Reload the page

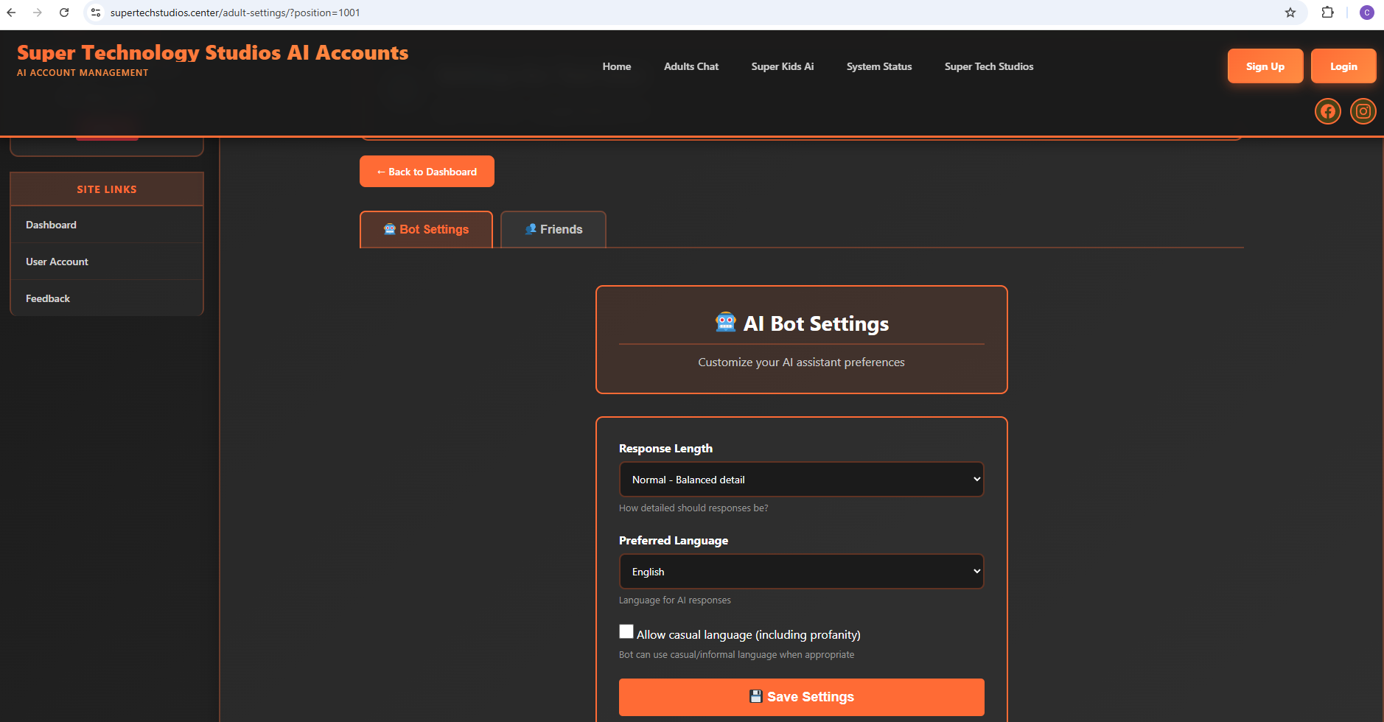pos(64,13)
